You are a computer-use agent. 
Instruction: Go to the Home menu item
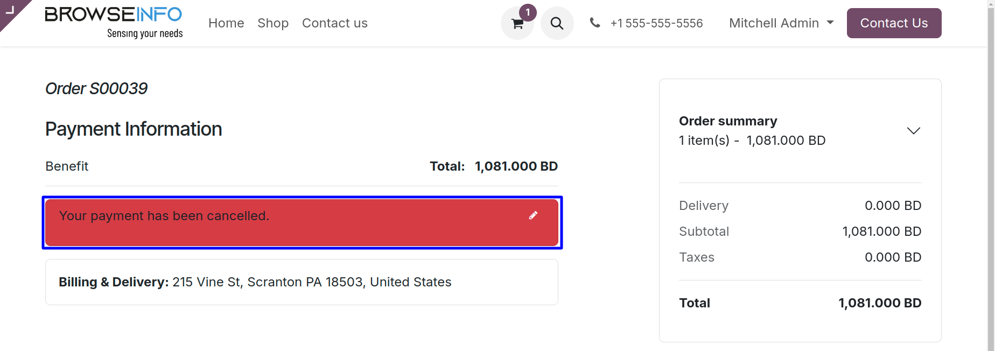(x=226, y=23)
